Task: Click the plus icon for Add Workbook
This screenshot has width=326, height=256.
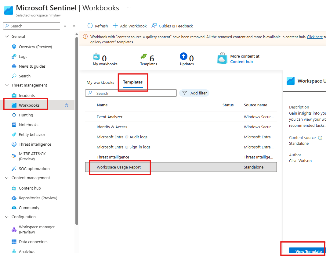Action: pyautogui.click(x=115, y=26)
